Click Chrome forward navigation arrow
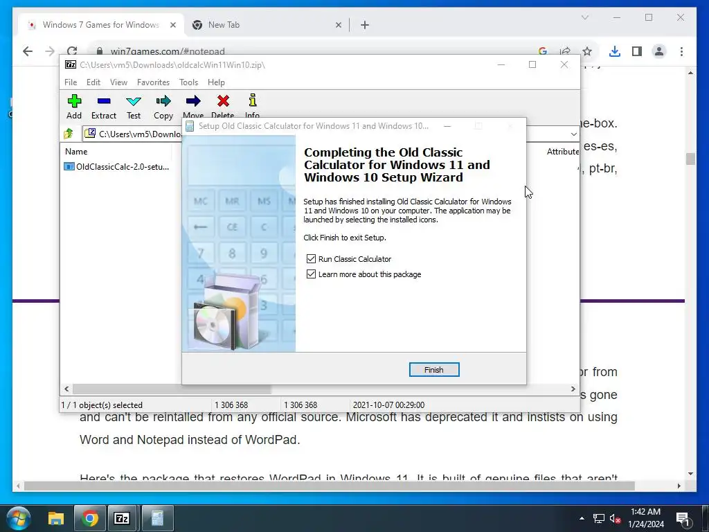The width and height of the screenshot is (709, 532). tap(50, 51)
